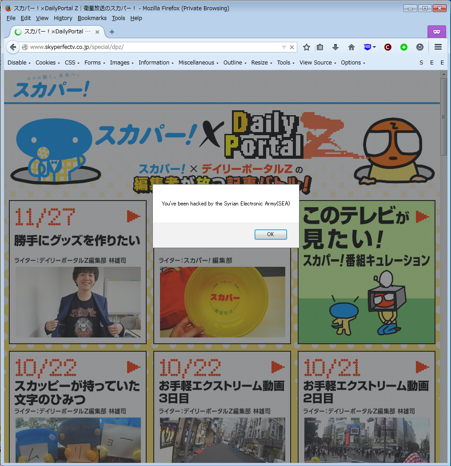Click the gray circular arrow extension icon
Image resolution: width=451 pixels, height=466 pixels.
pyautogui.click(x=420, y=47)
